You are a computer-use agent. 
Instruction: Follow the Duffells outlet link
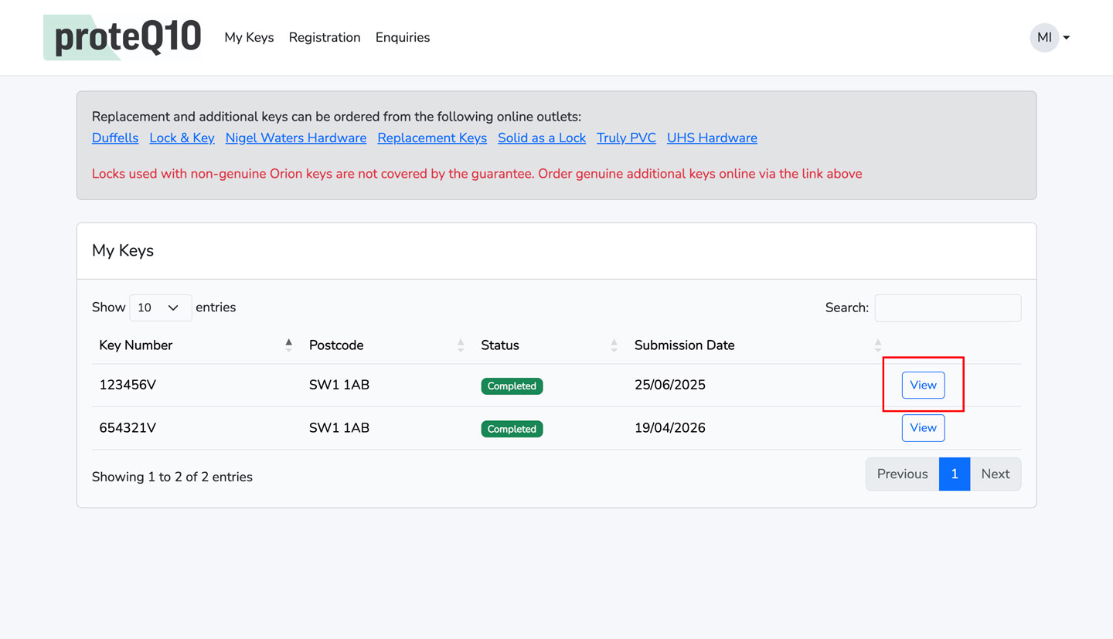pyautogui.click(x=115, y=138)
